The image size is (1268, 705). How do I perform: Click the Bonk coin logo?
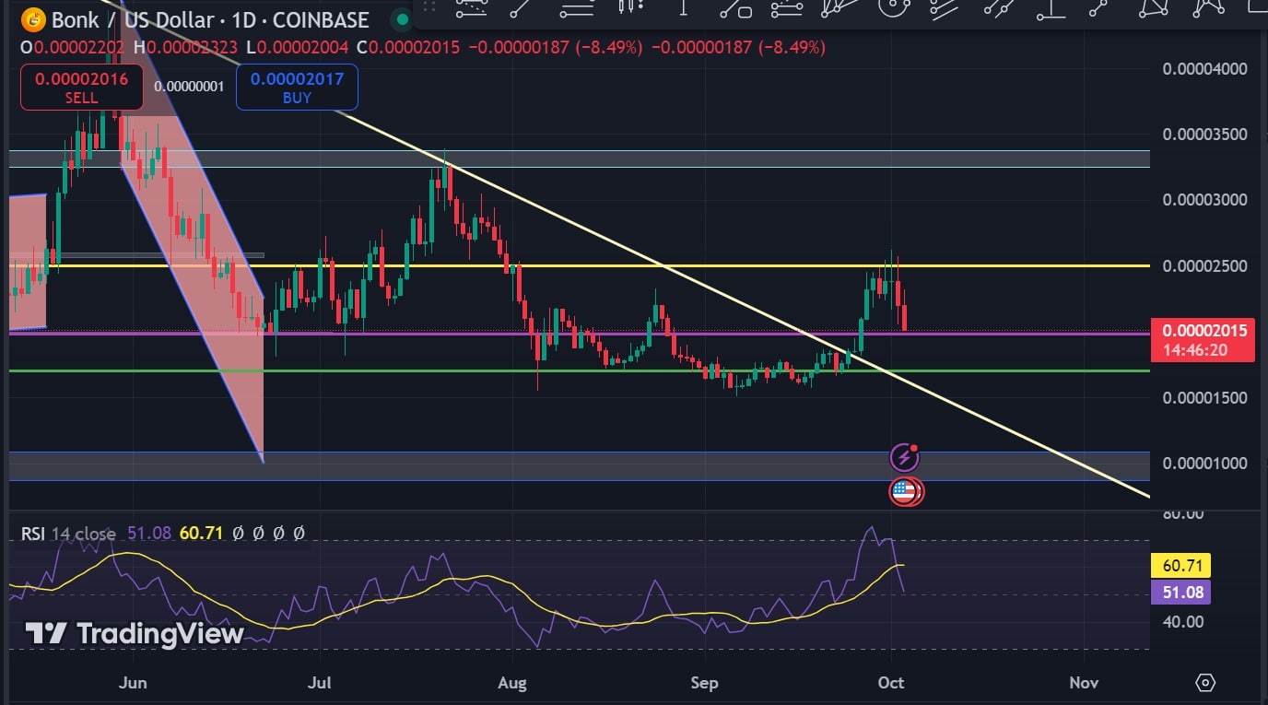pyautogui.click(x=34, y=19)
